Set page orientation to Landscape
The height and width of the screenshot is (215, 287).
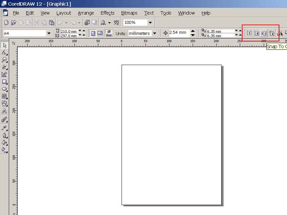pyautogui.click(x=100, y=33)
